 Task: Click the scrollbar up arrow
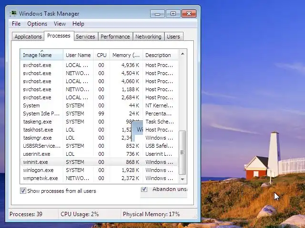tap(182, 54)
